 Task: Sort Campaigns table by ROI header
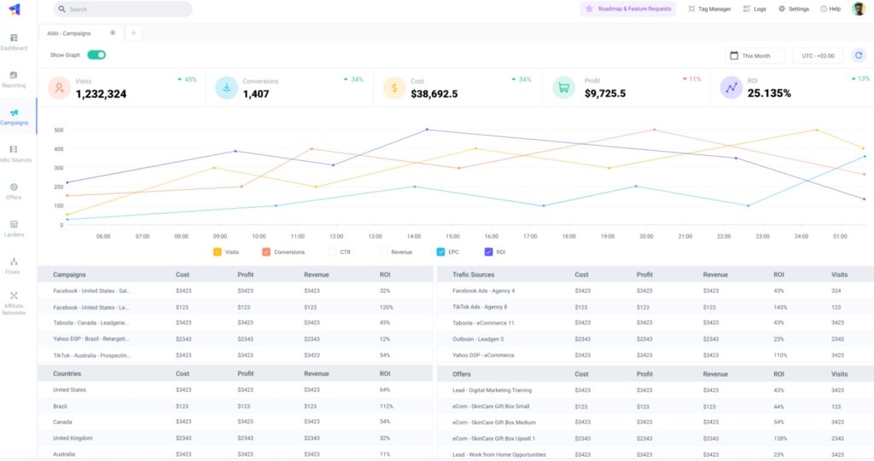pos(385,274)
